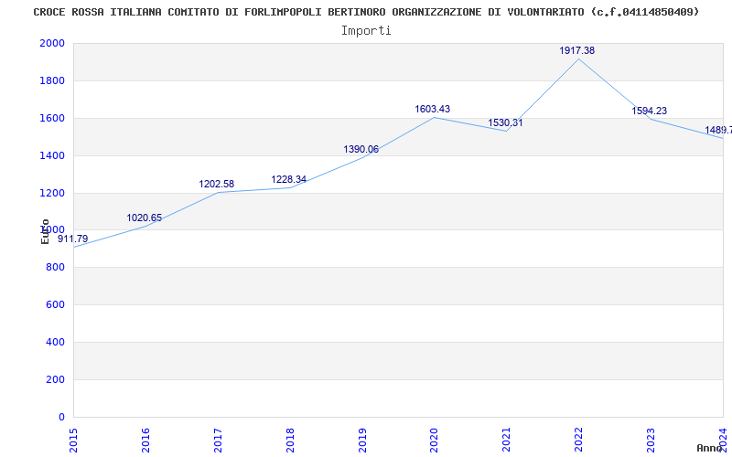
Task: Click the 1202.58 data label
Action: click(x=217, y=185)
